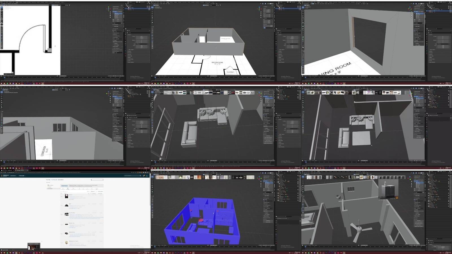Open the Render menu in two-sofa scene
Image resolution: width=452 pixels, height=254 pixels.
(x=158, y=87)
